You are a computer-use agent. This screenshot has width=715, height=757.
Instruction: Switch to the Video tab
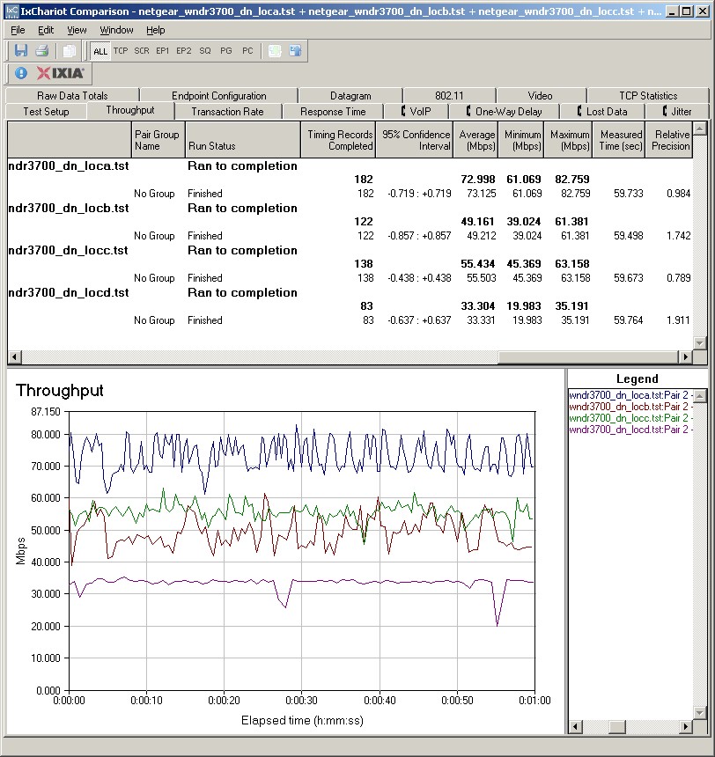(x=540, y=96)
